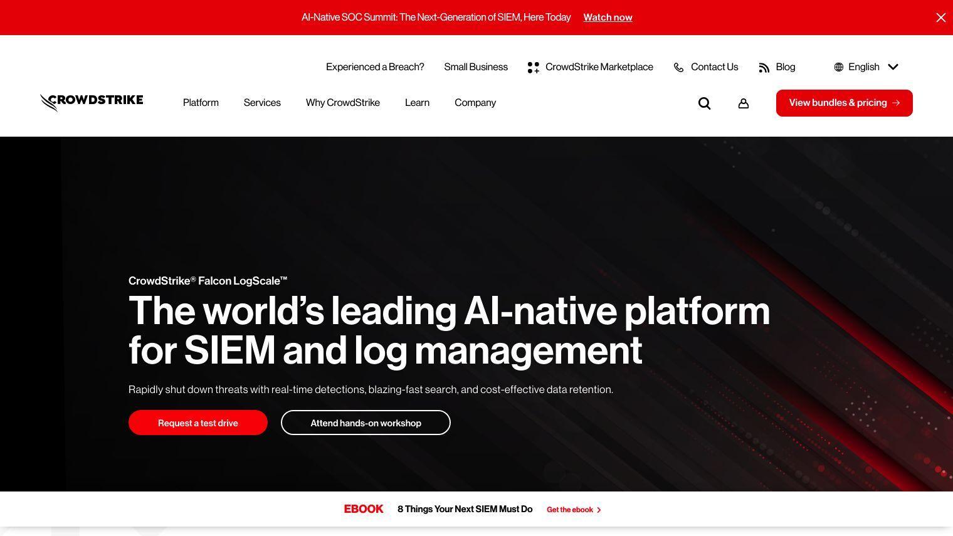Image resolution: width=953 pixels, height=536 pixels.
Task: Click Request a test drive button
Action: pyautogui.click(x=198, y=423)
